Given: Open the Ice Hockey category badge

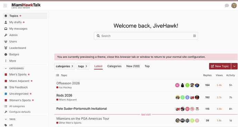Looking at the screenshot, I should pyautogui.click(x=64, y=87).
